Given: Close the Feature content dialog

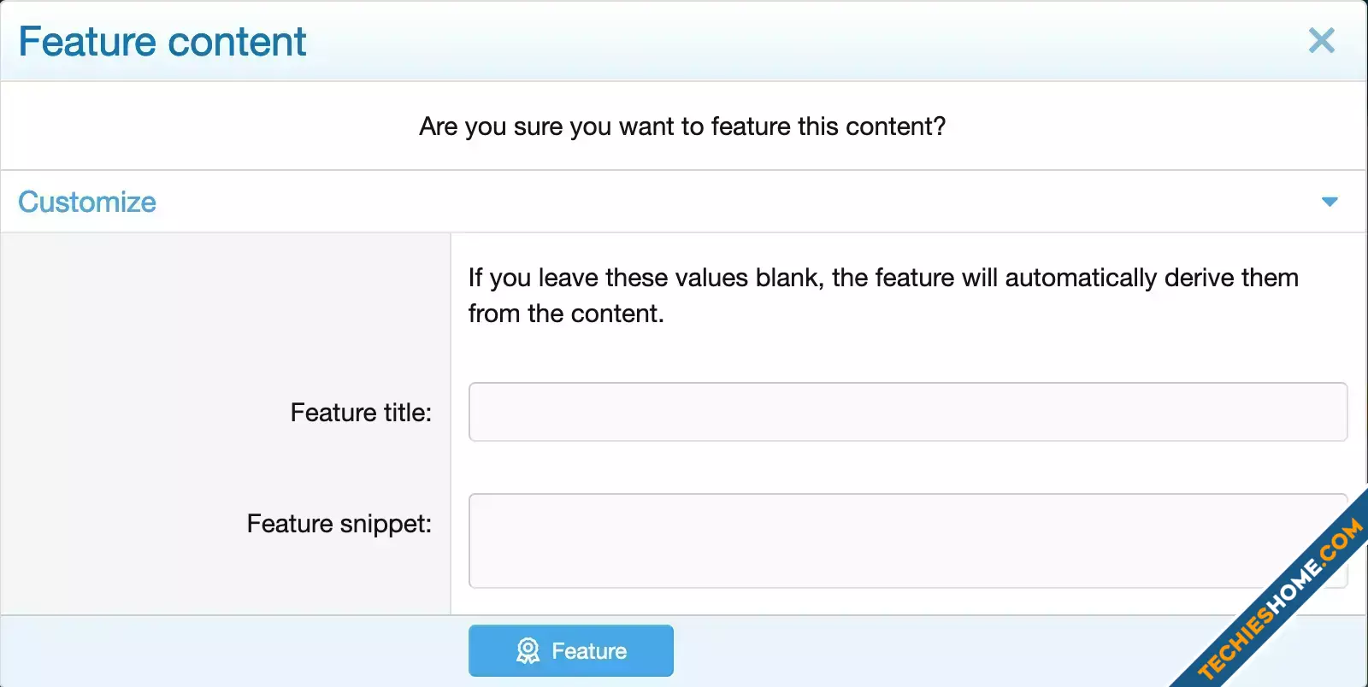Looking at the screenshot, I should (x=1321, y=40).
